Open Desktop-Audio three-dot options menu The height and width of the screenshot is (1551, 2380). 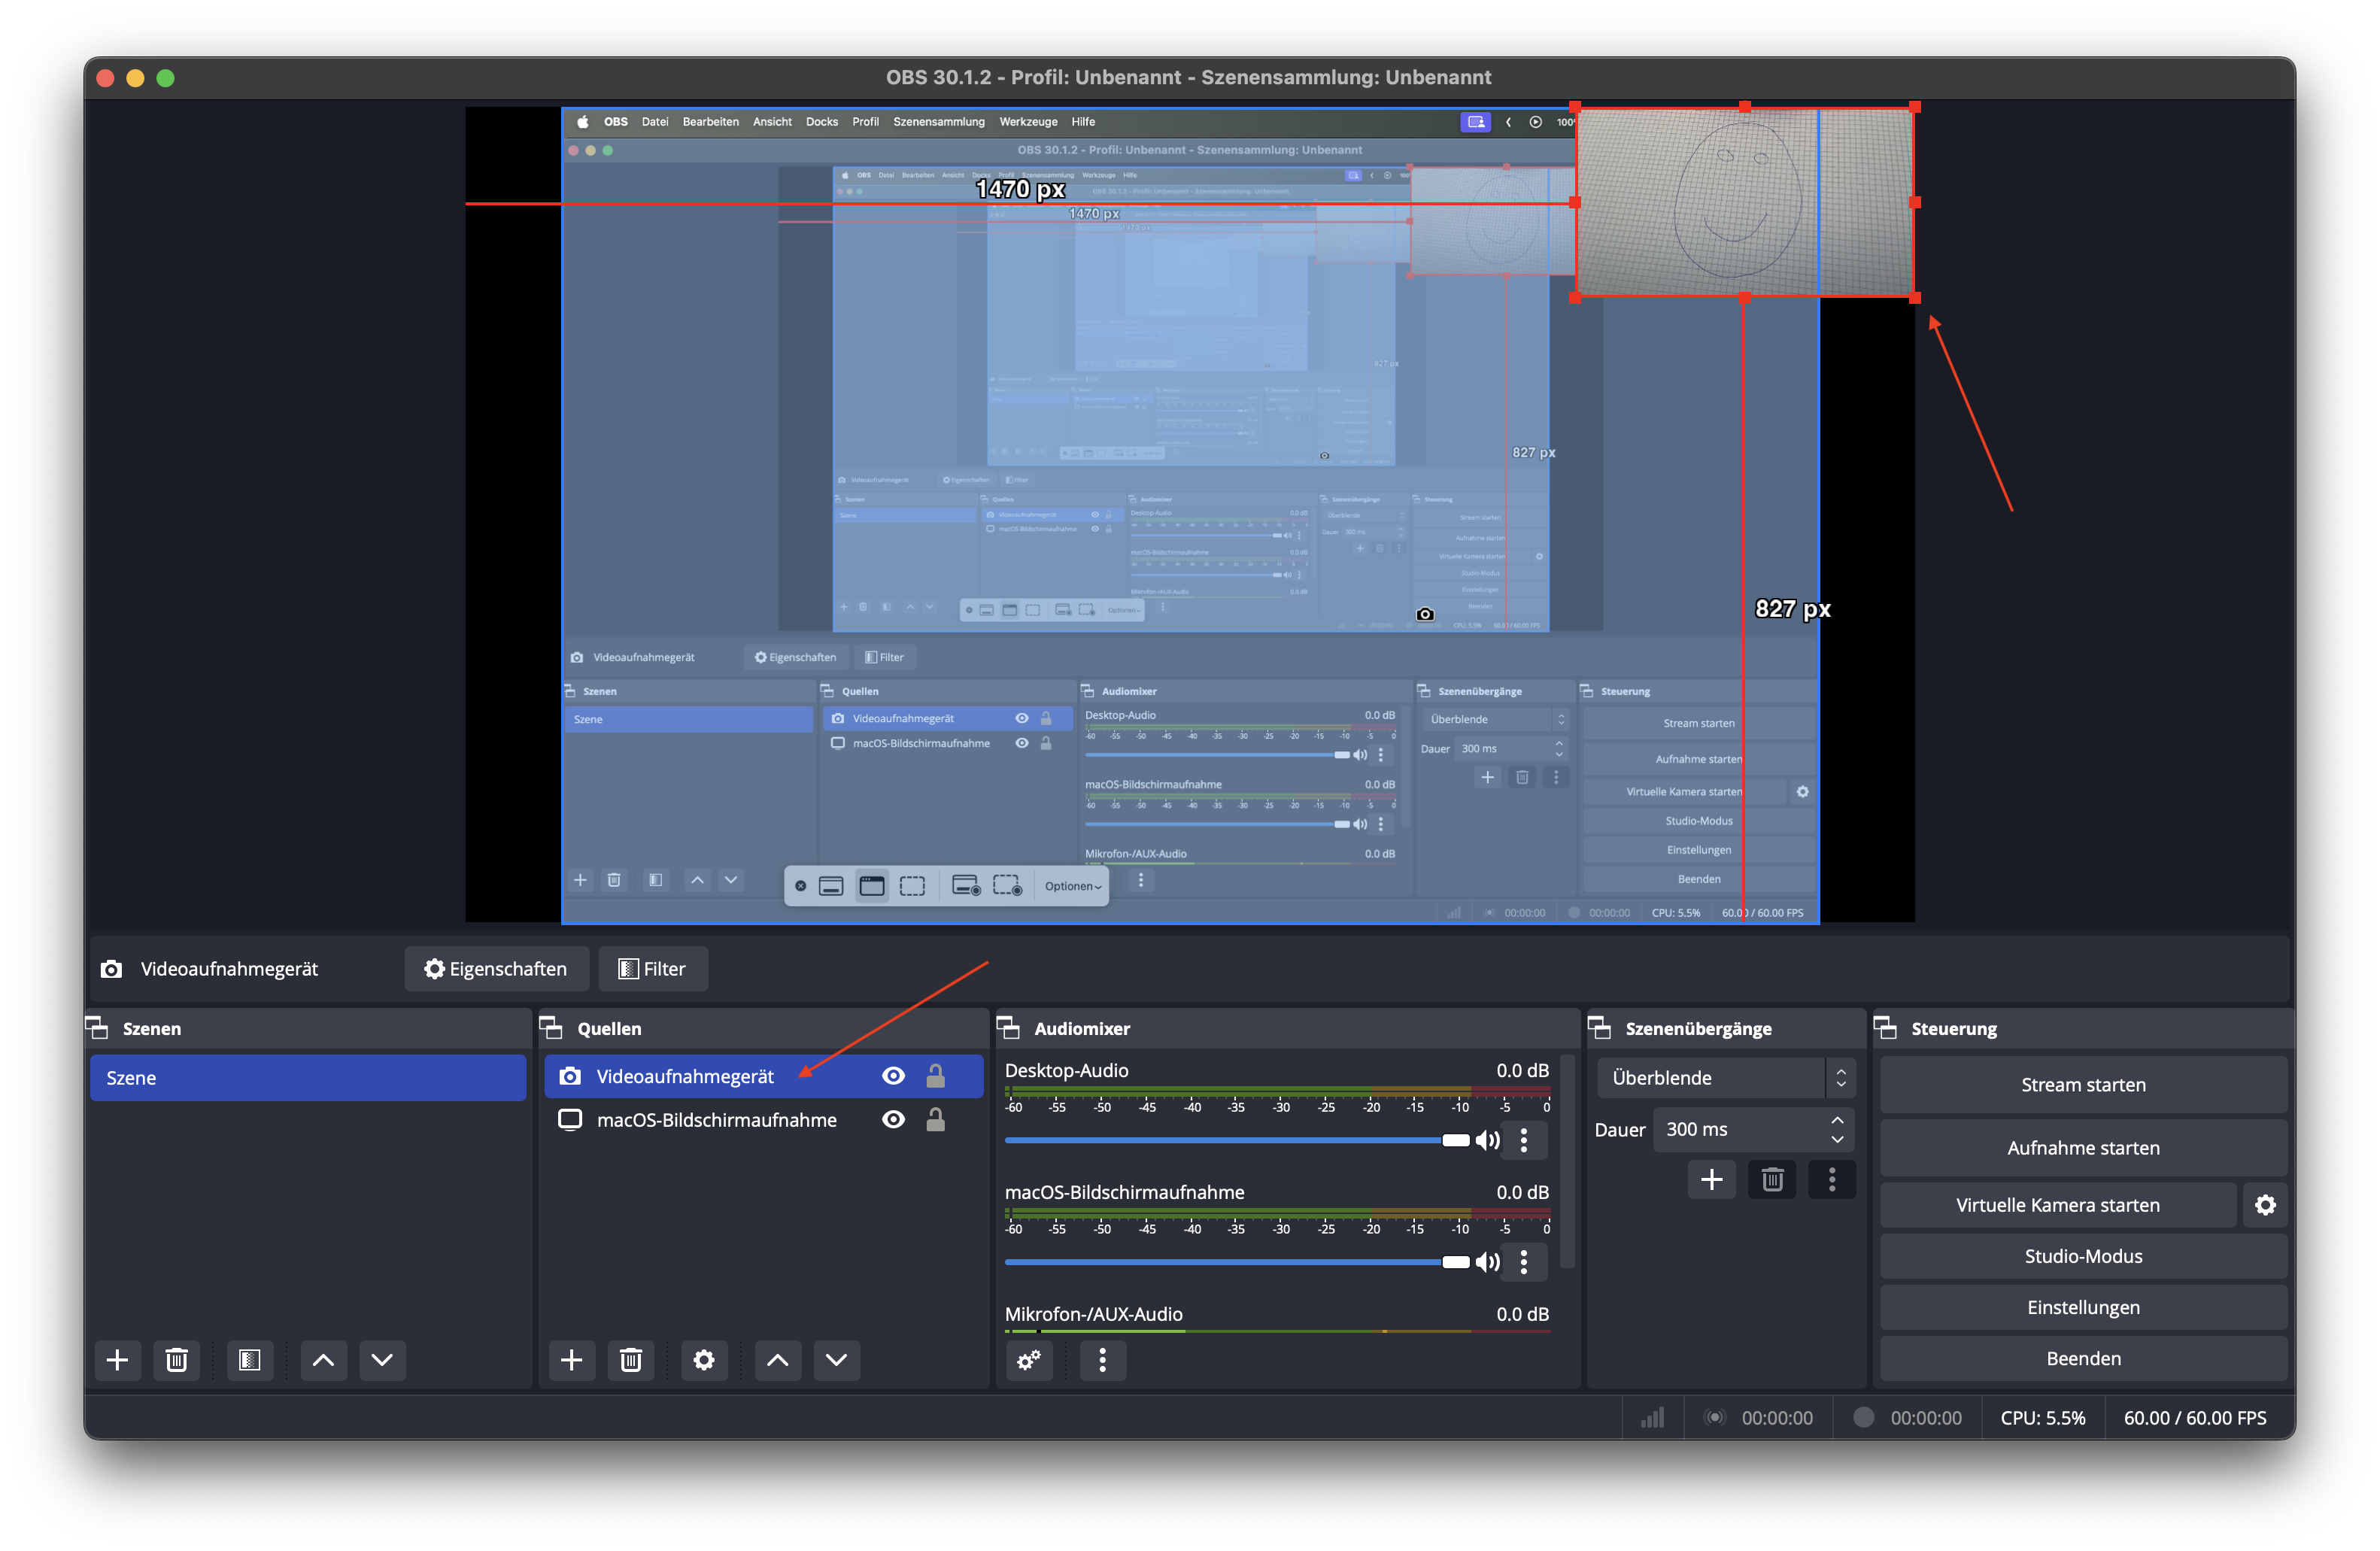point(1523,1140)
